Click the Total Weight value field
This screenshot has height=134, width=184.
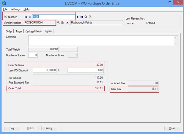[43, 49]
